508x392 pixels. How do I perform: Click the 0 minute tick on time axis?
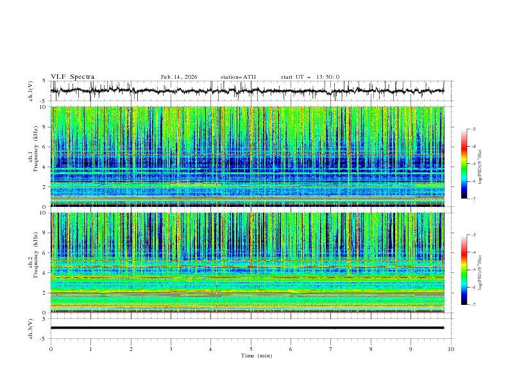coord(51,349)
